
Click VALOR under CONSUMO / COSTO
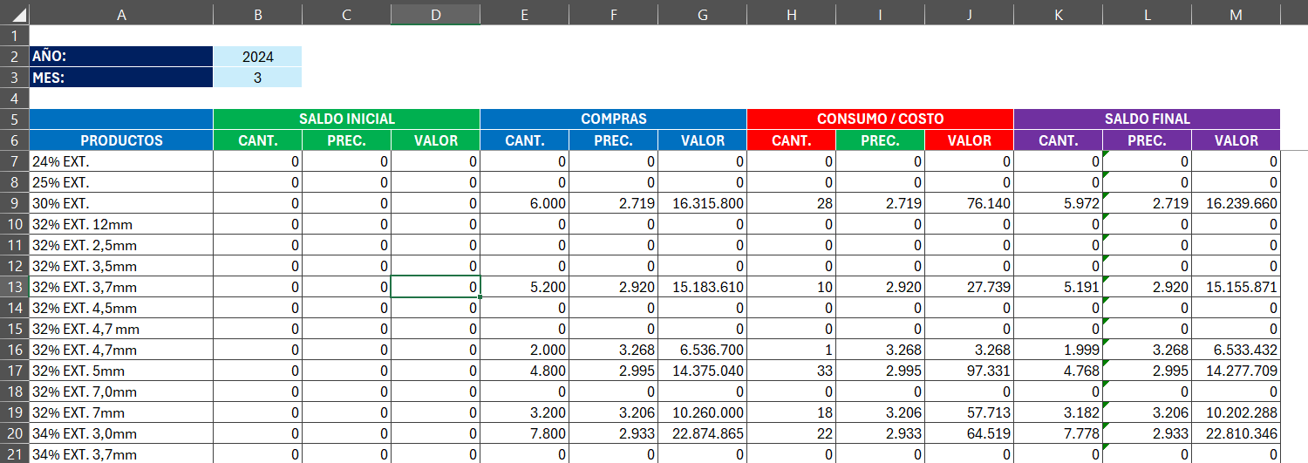pyautogui.click(x=969, y=140)
